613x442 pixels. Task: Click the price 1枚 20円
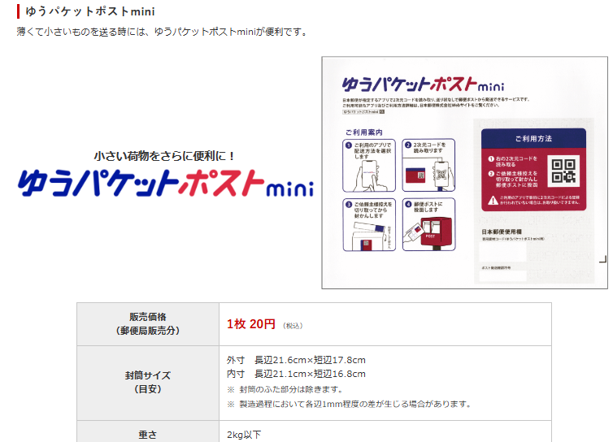coord(251,324)
